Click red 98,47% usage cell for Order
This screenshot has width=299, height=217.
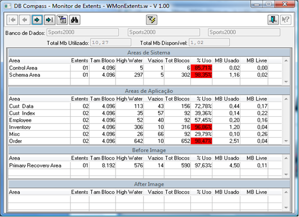tap(202, 141)
